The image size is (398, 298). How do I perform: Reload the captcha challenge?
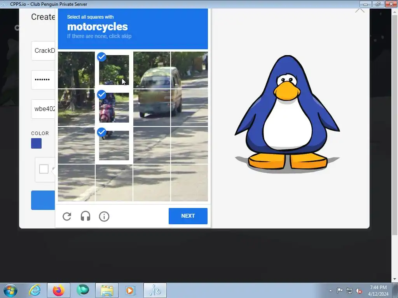67,217
